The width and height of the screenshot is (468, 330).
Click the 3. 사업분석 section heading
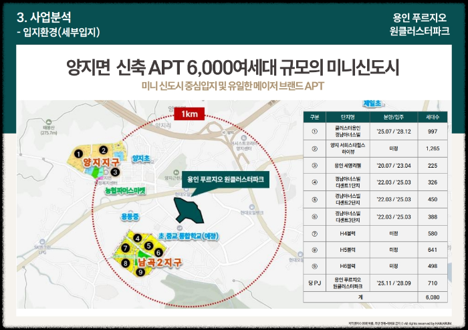44,17
